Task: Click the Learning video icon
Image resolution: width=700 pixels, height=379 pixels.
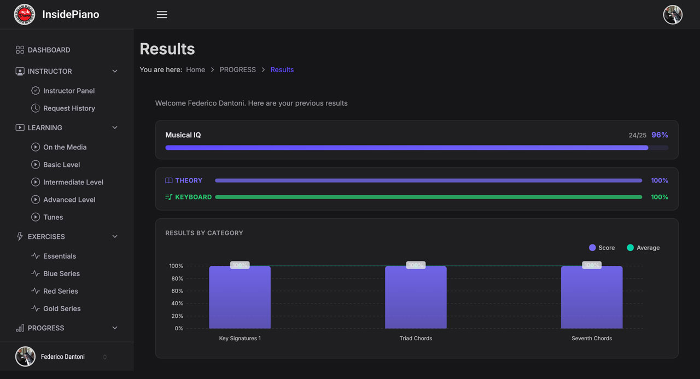Action: (x=20, y=127)
